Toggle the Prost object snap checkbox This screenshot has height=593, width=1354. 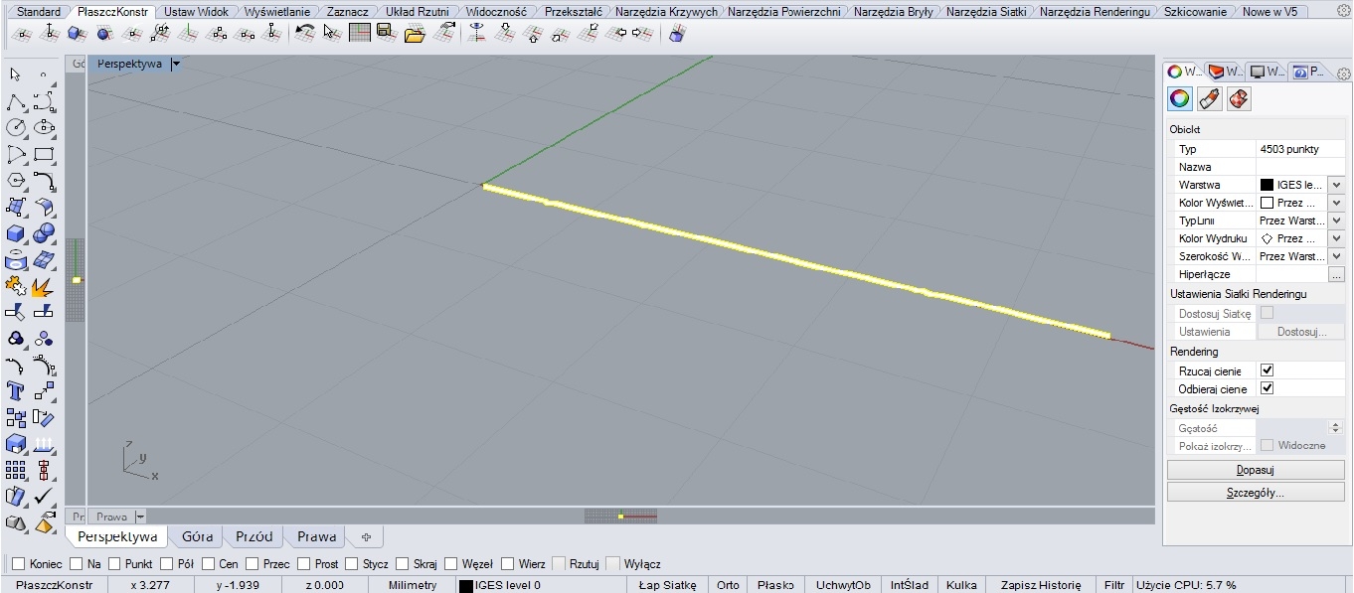pyautogui.click(x=303, y=564)
